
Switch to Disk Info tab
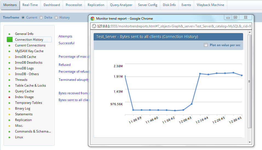[x=169, y=5]
